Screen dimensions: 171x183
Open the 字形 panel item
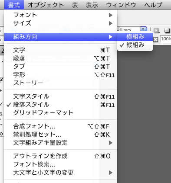(x=60, y=75)
